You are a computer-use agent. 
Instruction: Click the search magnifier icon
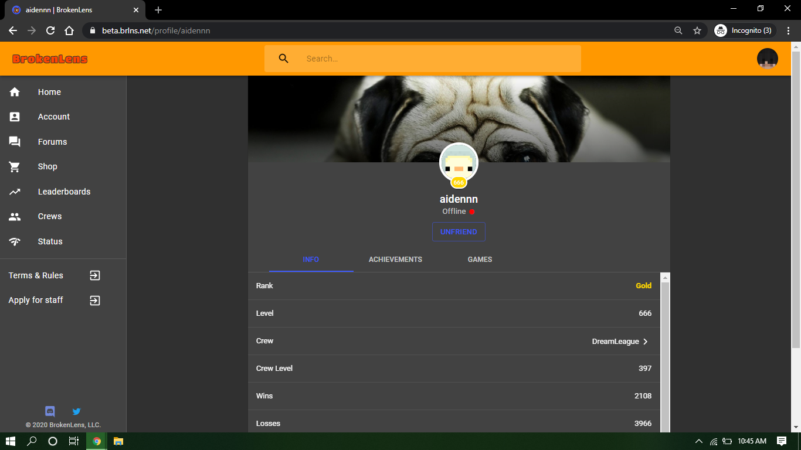(x=284, y=59)
